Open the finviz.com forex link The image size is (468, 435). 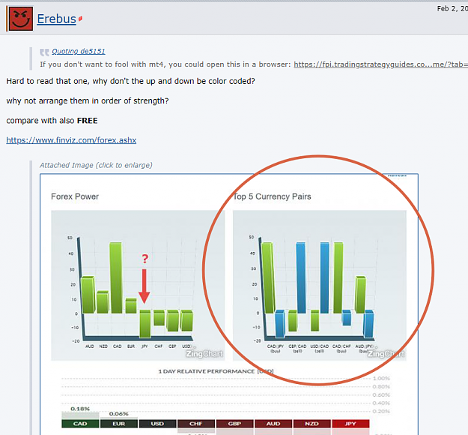(x=71, y=140)
